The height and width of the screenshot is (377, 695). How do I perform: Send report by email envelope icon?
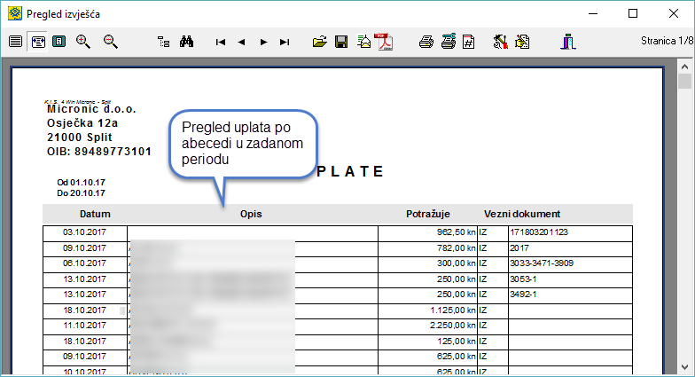click(x=363, y=42)
